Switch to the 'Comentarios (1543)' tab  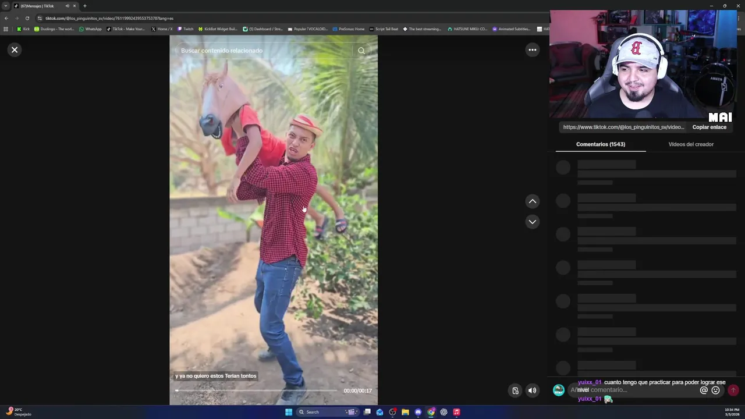[x=601, y=144]
